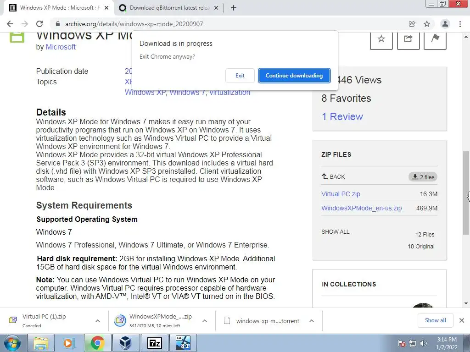Open the Microsoft author link
Image resolution: width=470 pixels, height=352 pixels.
(61, 47)
